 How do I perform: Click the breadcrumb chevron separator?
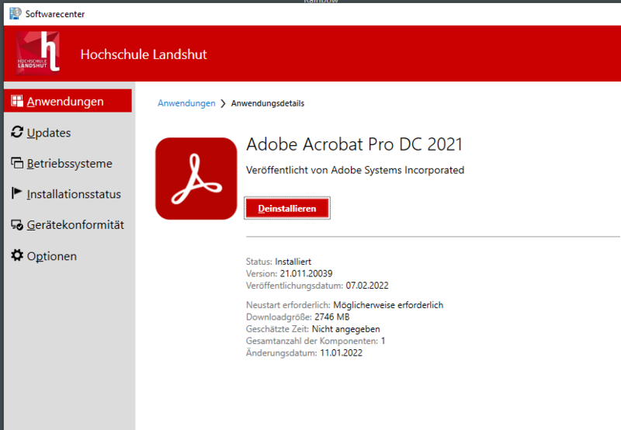click(x=224, y=103)
